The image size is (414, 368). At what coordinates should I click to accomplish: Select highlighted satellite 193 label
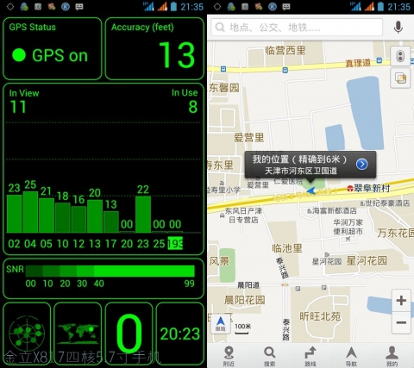175,244
